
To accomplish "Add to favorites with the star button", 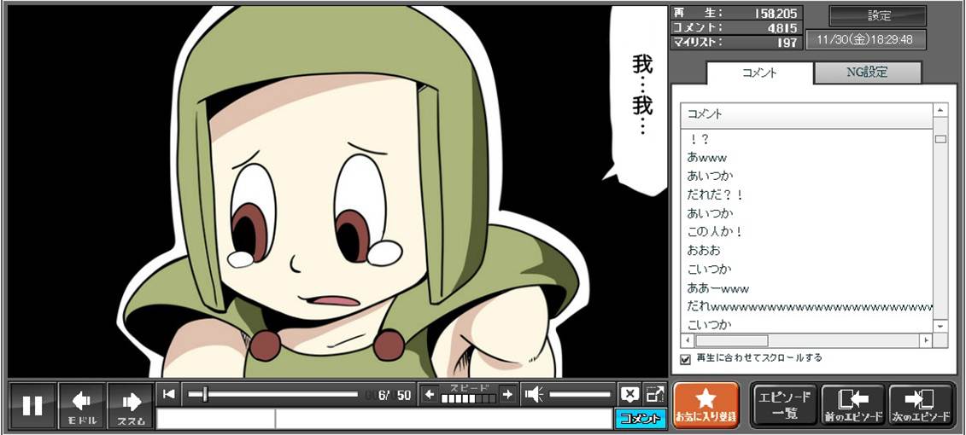I will tap(705, 405).
